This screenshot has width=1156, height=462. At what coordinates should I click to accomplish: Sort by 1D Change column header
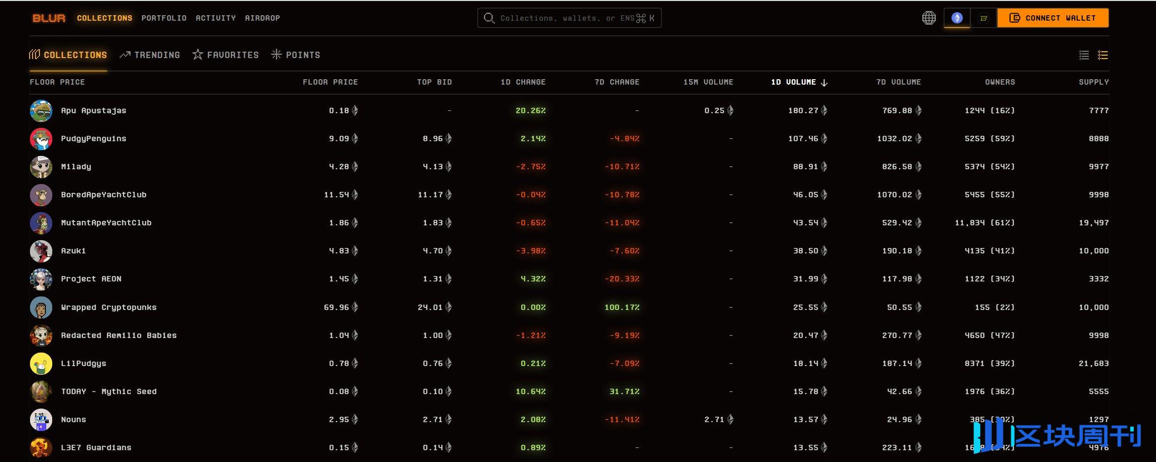pos(523,82)
